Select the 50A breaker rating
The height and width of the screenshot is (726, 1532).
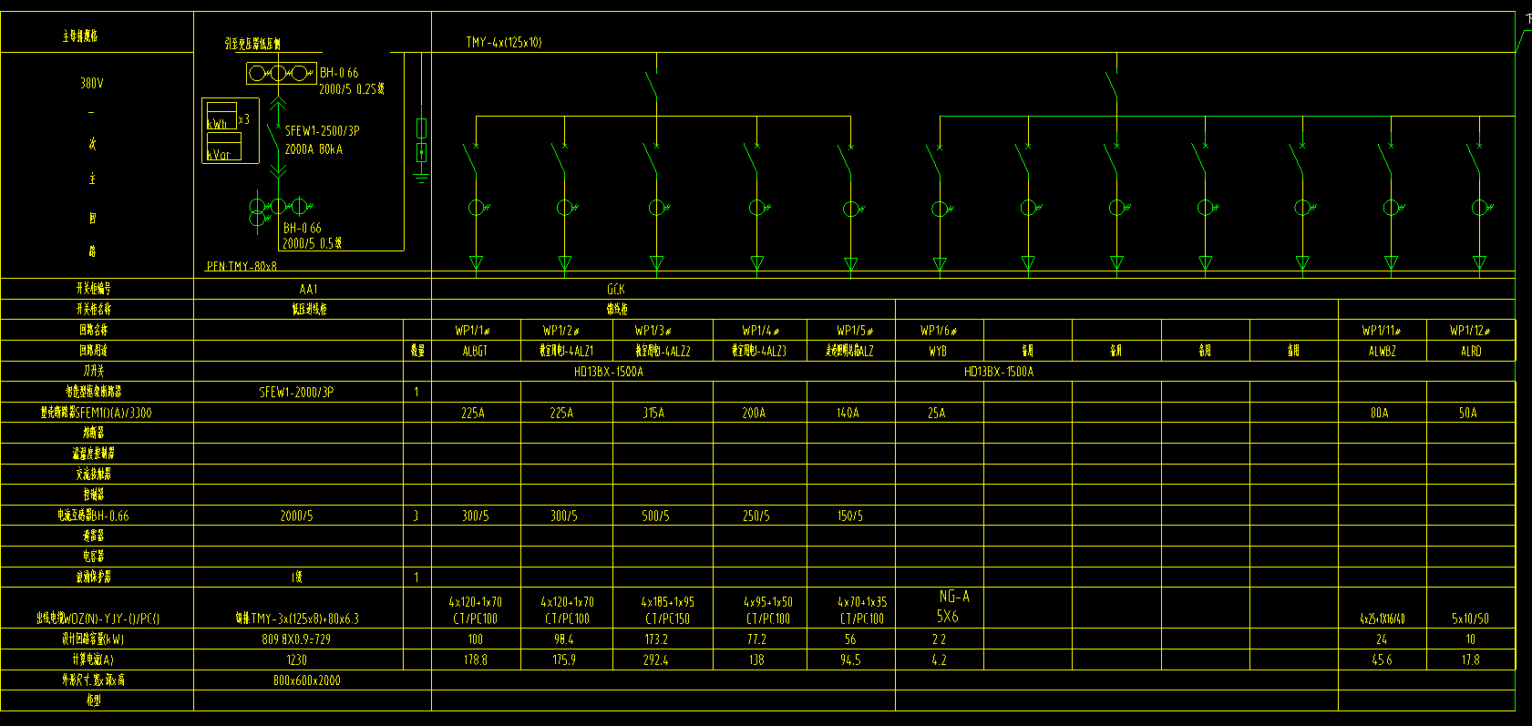tap(1467, 413)
